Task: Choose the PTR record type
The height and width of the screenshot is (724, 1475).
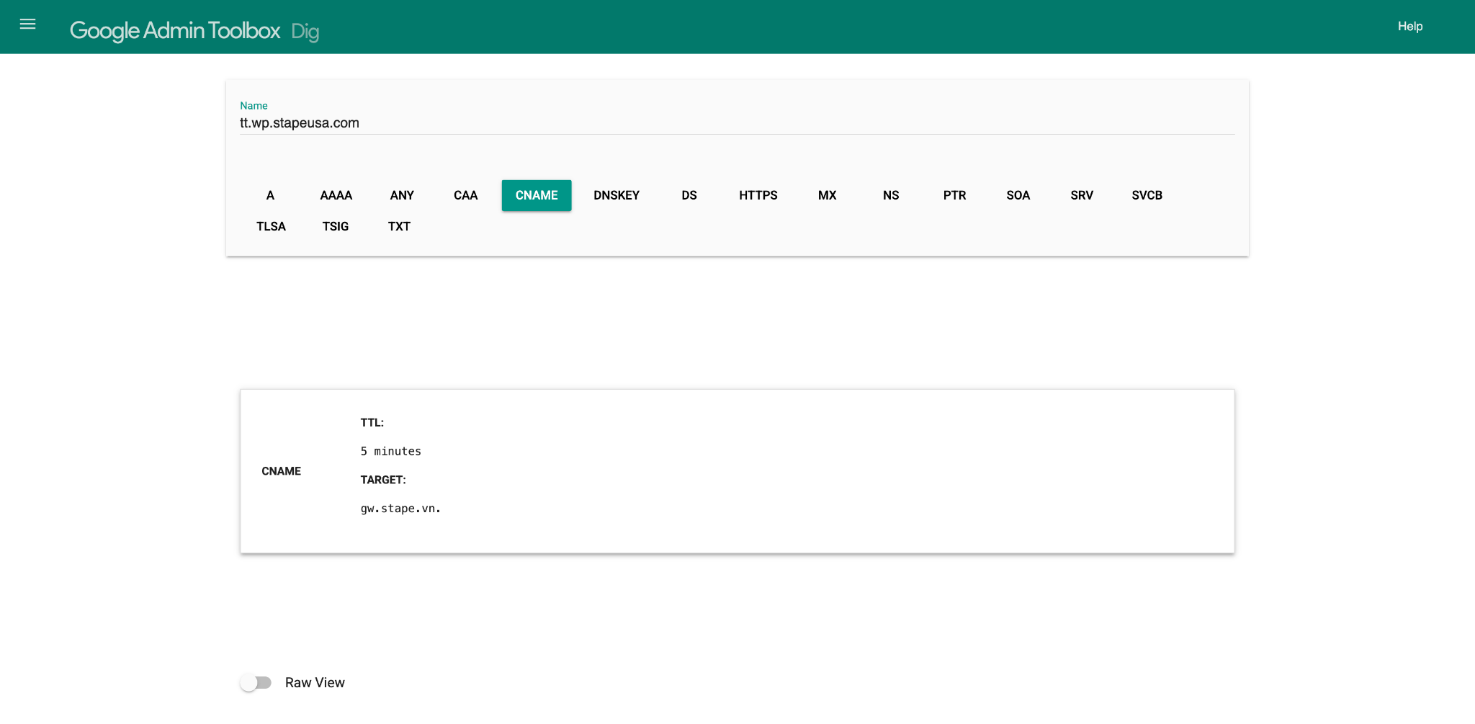Action: point(954,196)
